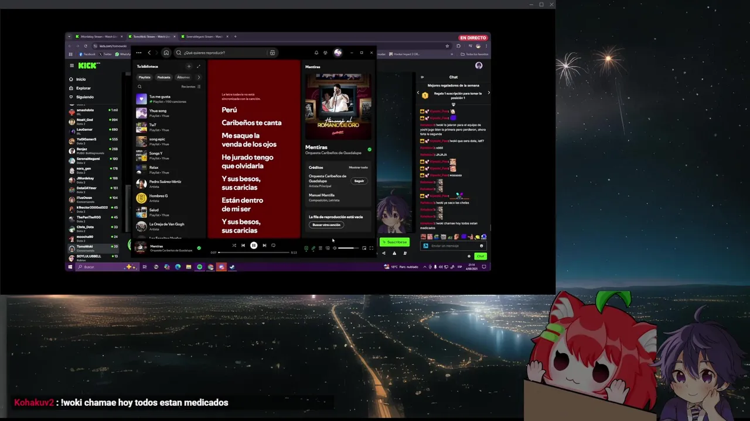Send message with green Chat button
Viewport: 750px width, 421px height.
pos(480,256)
